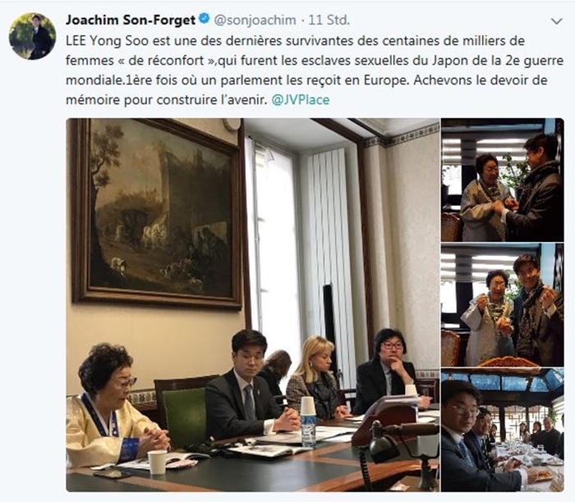The width and height of the screenshot is (575, 502).
Task: Open the tweet options chevron dropdown
Action: [557, 21]
